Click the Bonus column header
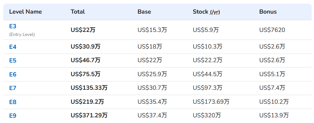 point(268,12)
